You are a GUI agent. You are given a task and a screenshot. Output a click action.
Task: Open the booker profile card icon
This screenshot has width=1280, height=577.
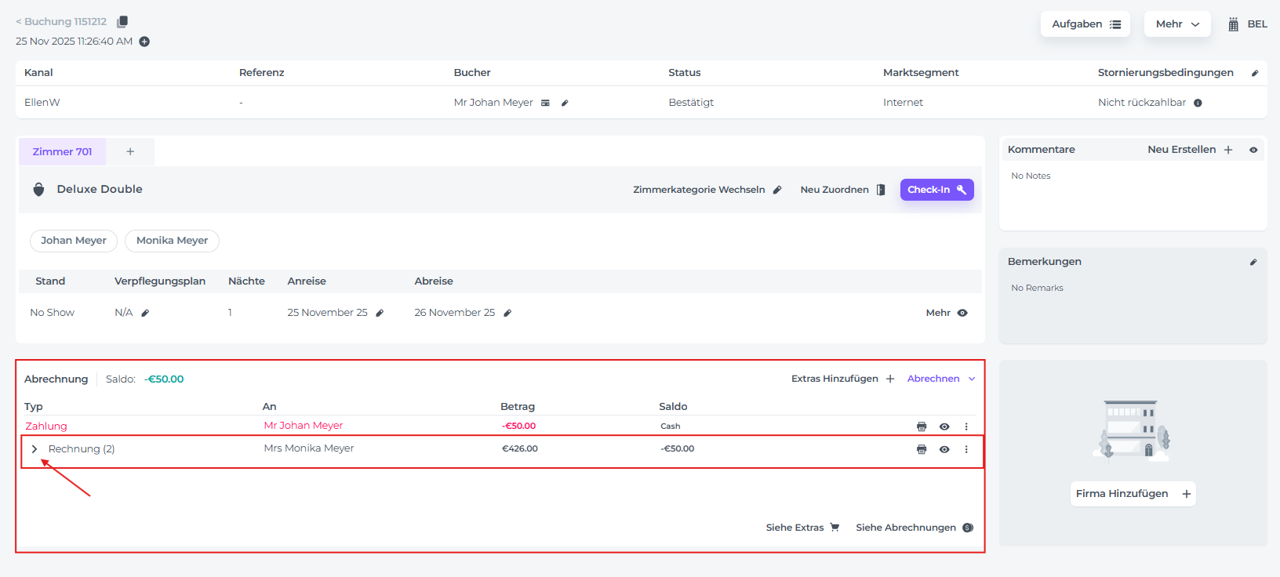tap(545, 103)
